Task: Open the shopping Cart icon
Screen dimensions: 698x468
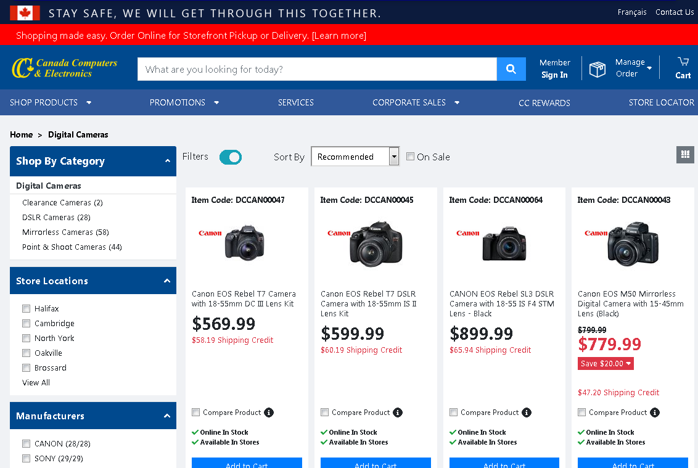Action: tap(683, 68)
